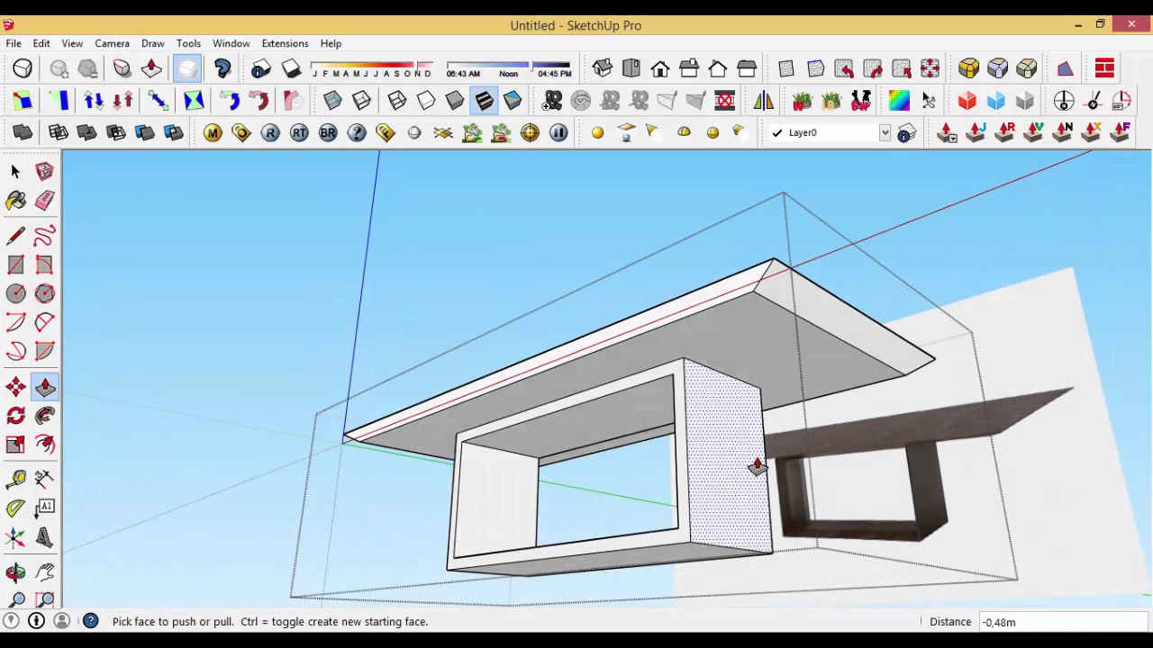1153x648 pixels.
Task: Click the BR batch render icon
Action: pyautogui.click(x=328, y=133)
